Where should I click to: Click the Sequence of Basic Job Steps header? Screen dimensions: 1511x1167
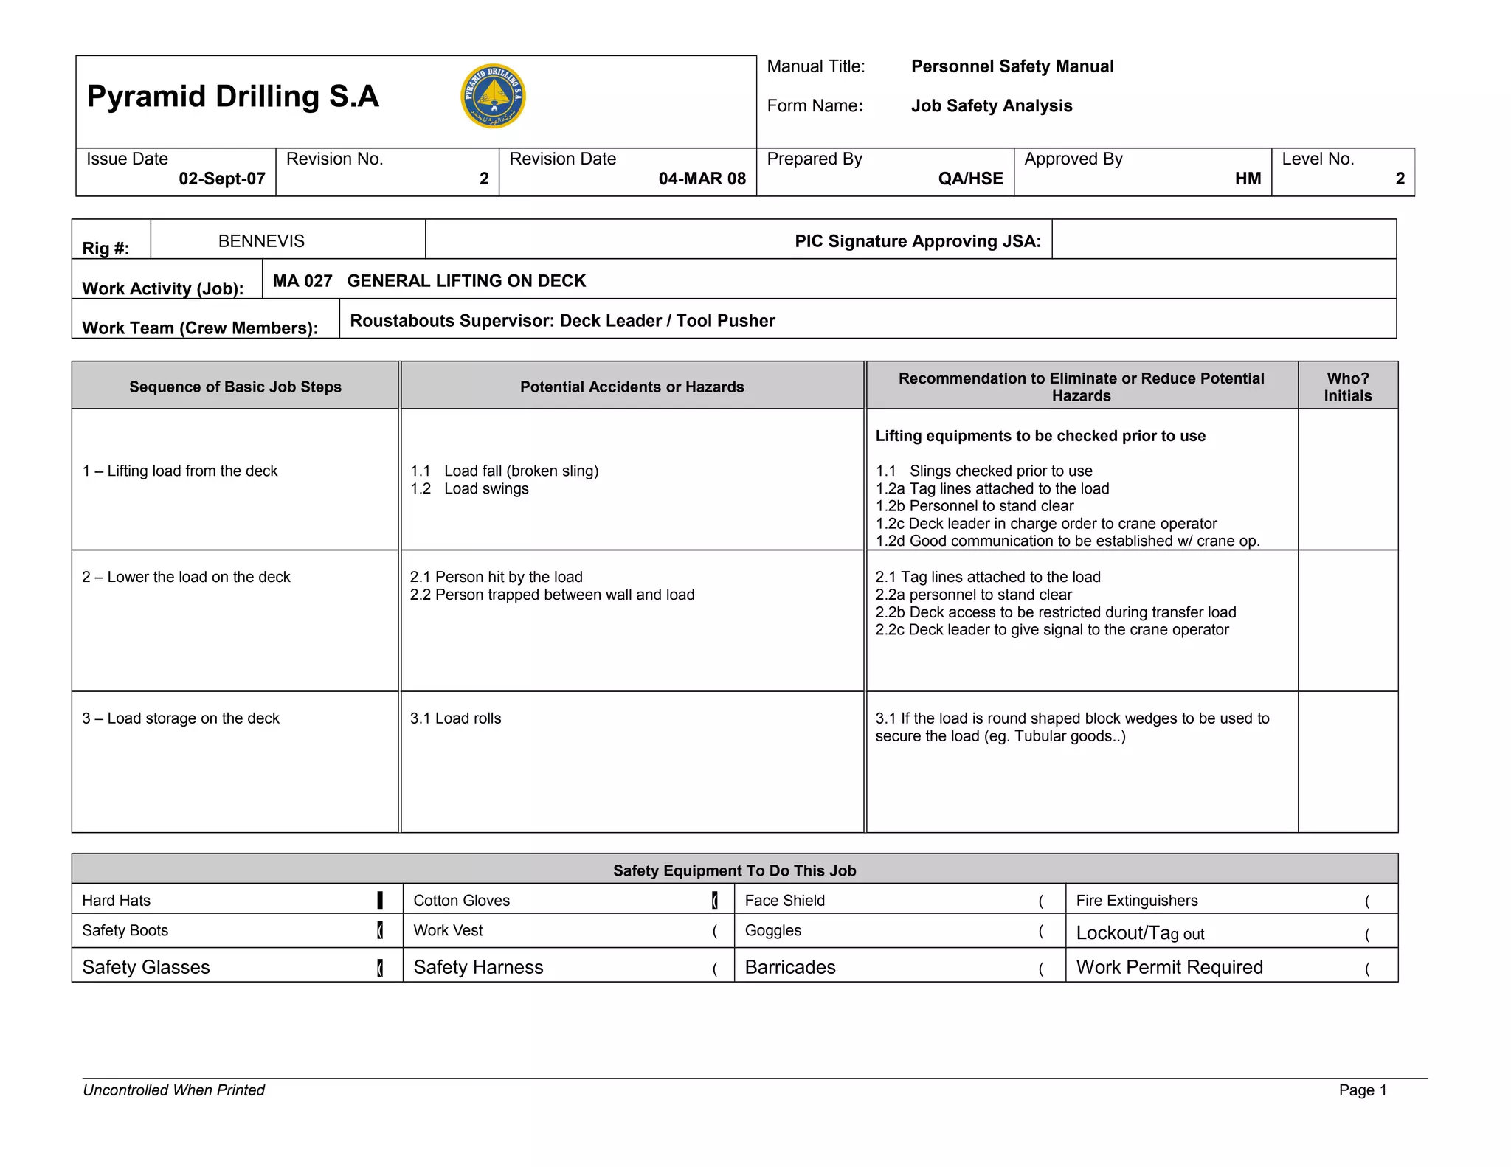[235, 387]
